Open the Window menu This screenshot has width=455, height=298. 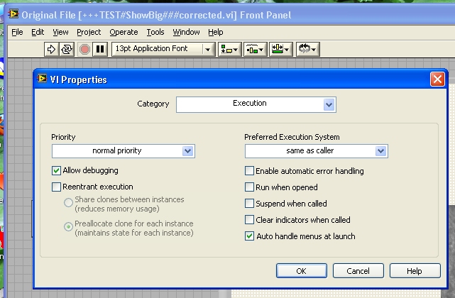coord(186,32)
